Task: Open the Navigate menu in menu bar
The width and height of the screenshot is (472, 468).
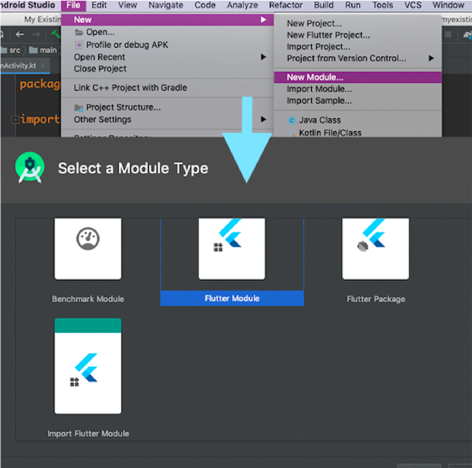Action: tap(166, 5)
